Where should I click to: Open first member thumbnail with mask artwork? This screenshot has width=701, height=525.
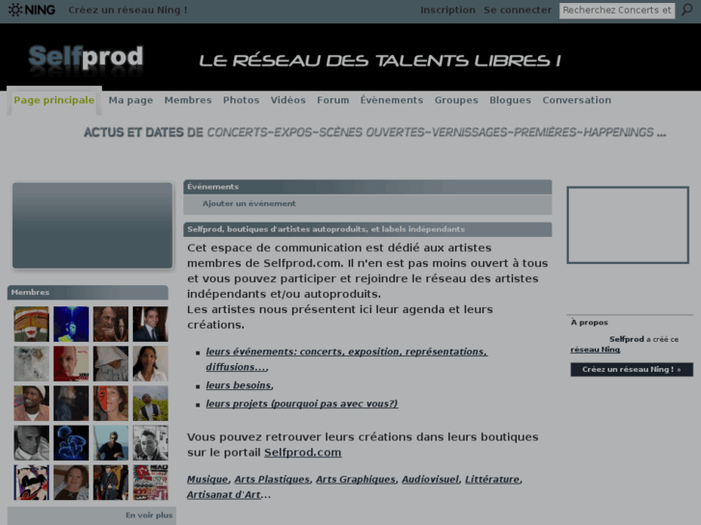click(31, 324)
